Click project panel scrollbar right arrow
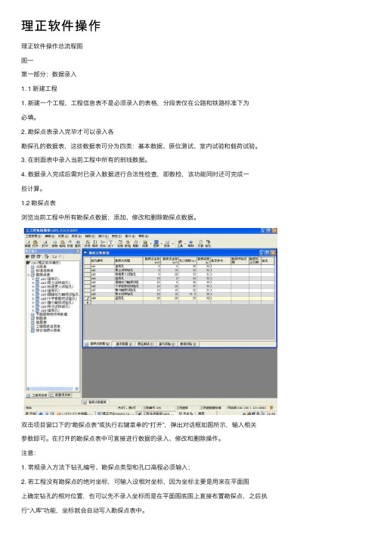Viewport: 381px width, 540px height. 76,389
